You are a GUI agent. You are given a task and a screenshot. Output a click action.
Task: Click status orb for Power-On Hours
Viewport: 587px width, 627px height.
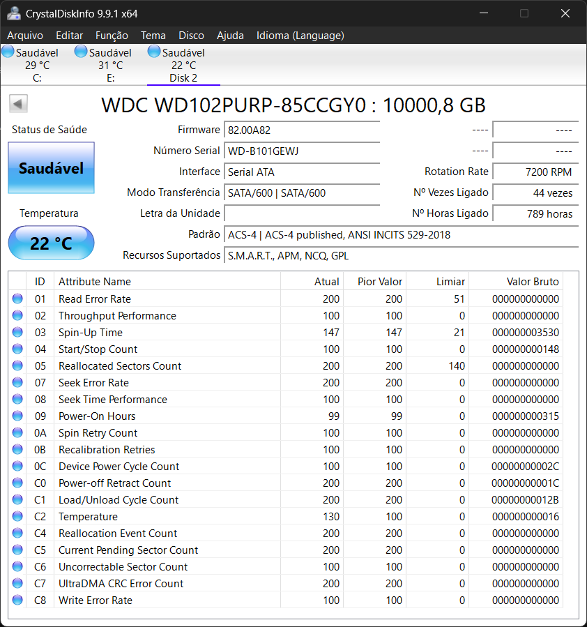coord(17,416)
